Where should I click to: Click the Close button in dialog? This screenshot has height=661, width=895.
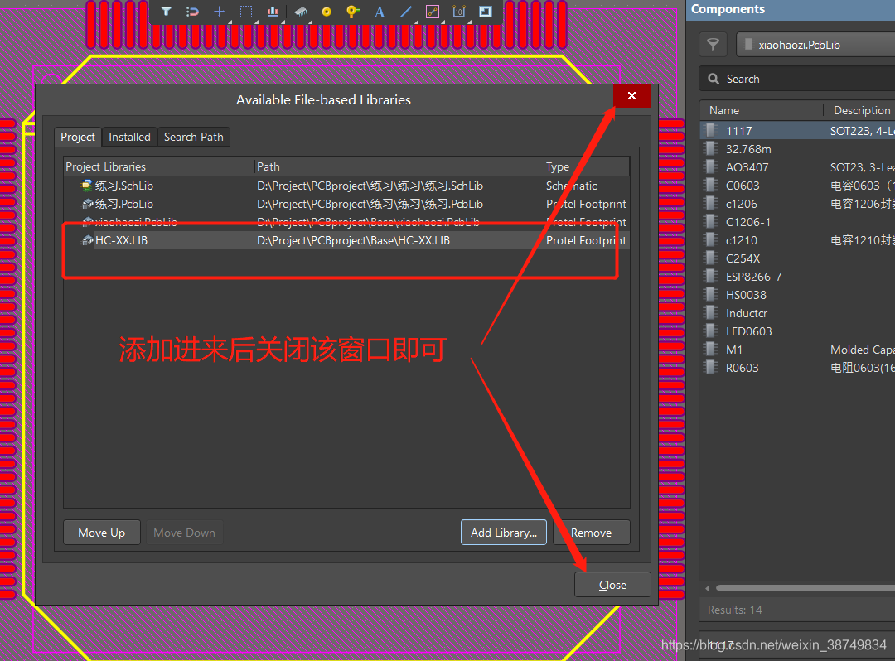pos(612,585)
